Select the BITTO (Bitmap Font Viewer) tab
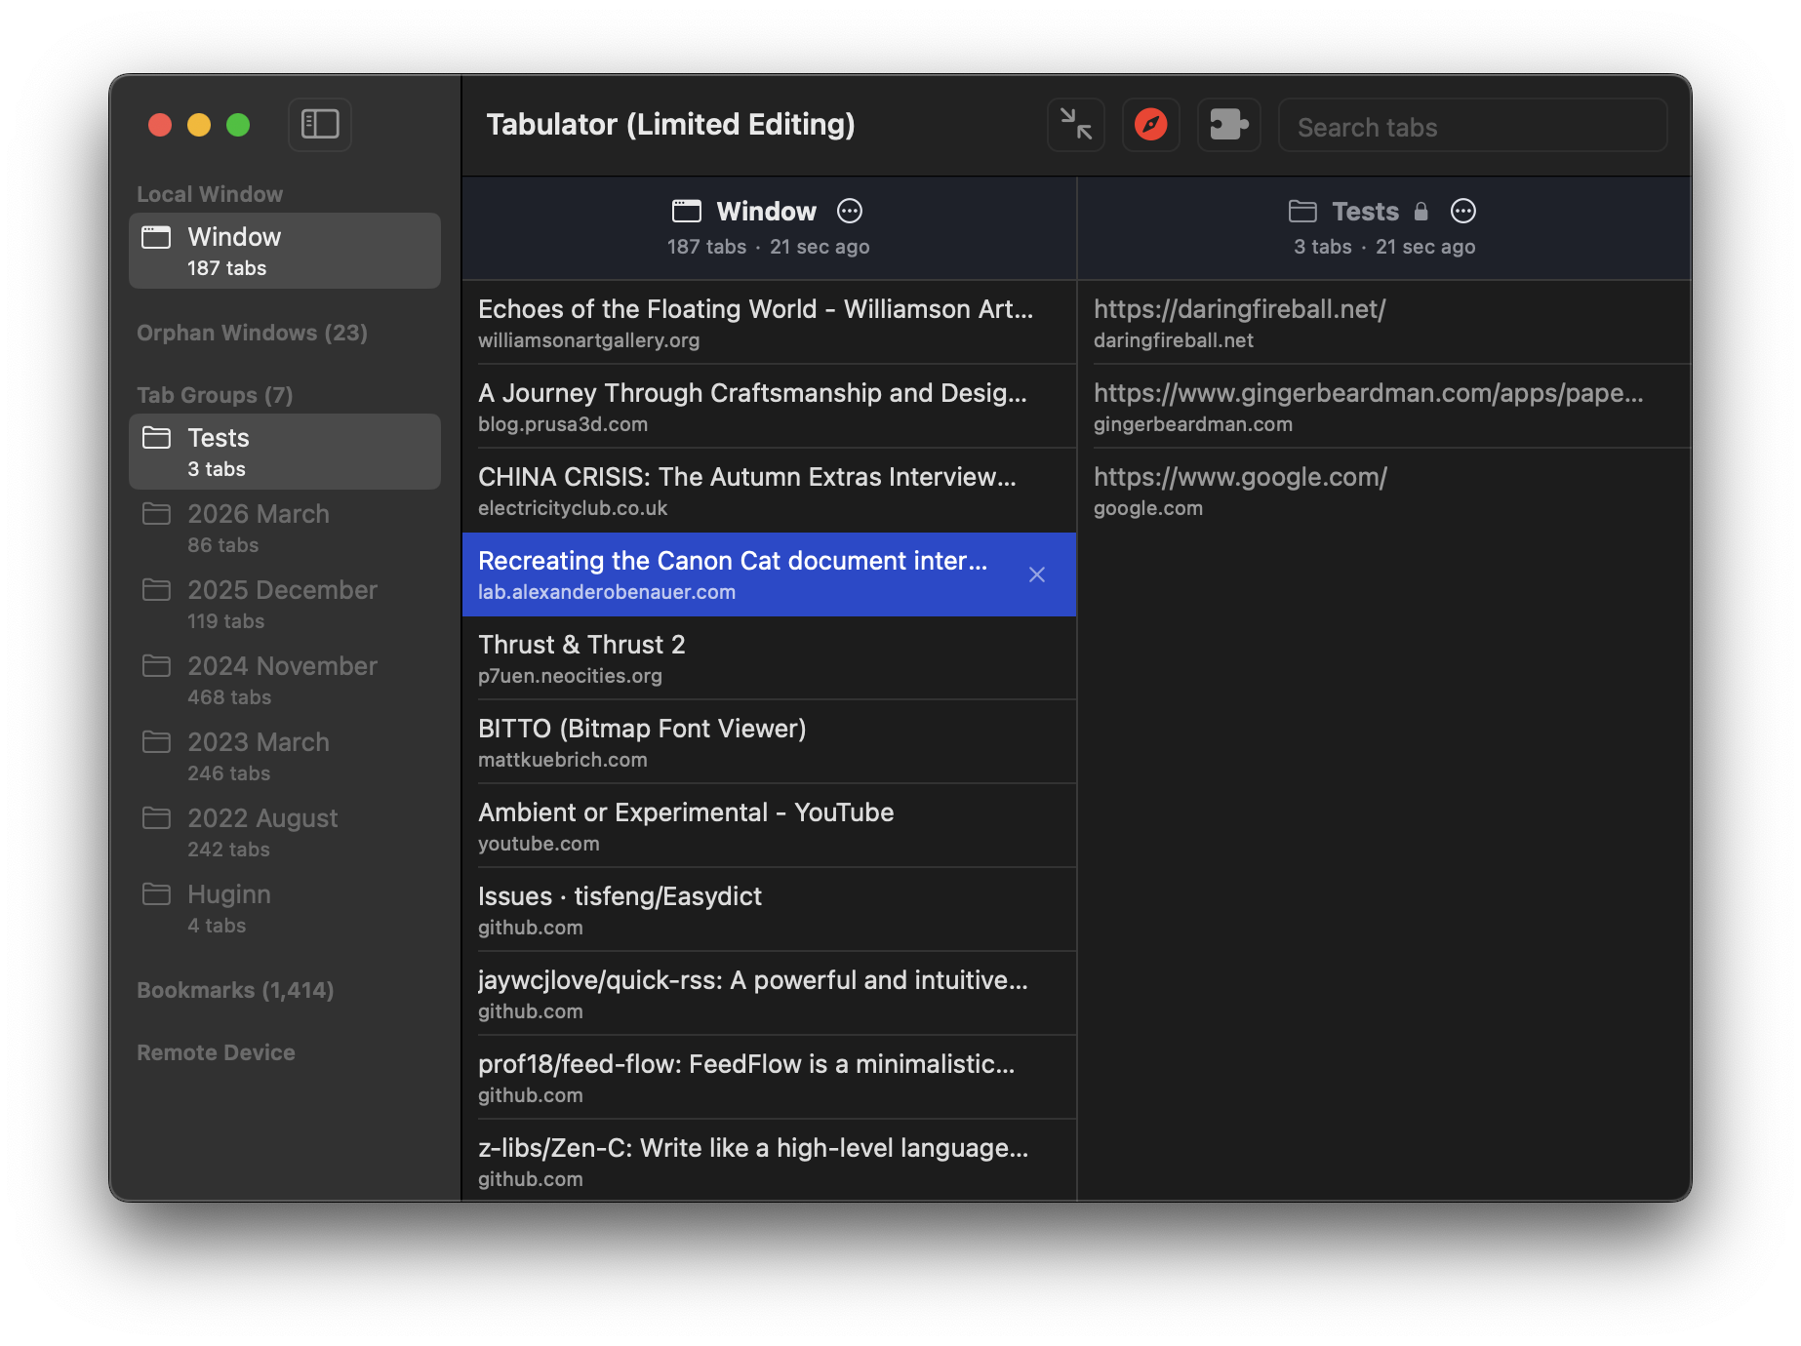This screenshot has height=1346, width=1801. [x=769, y=742]
